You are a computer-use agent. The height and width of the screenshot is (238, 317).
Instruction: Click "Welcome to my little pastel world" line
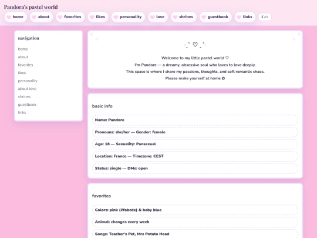point(195,58)
